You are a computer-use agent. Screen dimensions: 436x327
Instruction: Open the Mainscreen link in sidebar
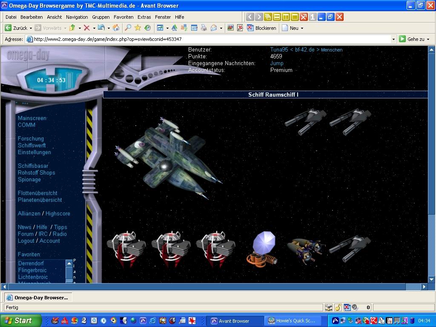[x=32, y=118]
